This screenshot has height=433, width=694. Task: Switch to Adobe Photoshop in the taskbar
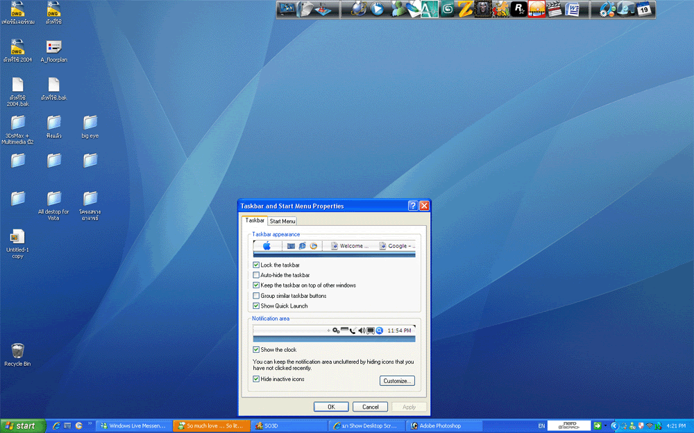pos(446,426)
